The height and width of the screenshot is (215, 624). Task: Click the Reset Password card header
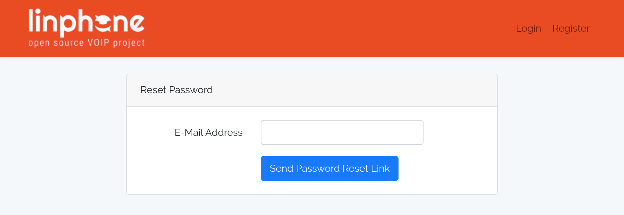312,90
